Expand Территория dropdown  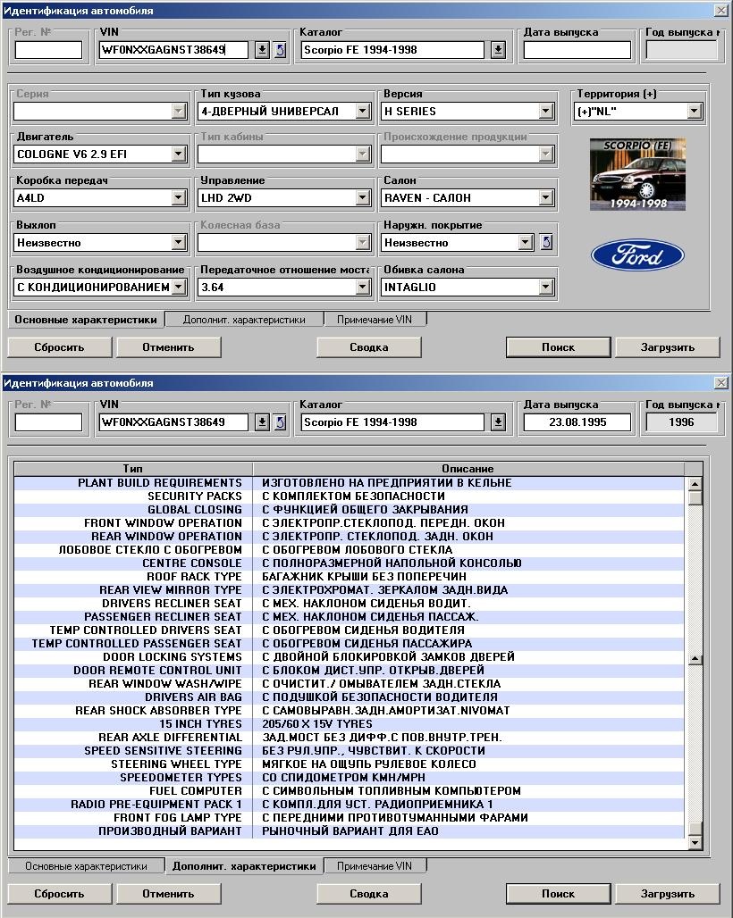[695, 111]
